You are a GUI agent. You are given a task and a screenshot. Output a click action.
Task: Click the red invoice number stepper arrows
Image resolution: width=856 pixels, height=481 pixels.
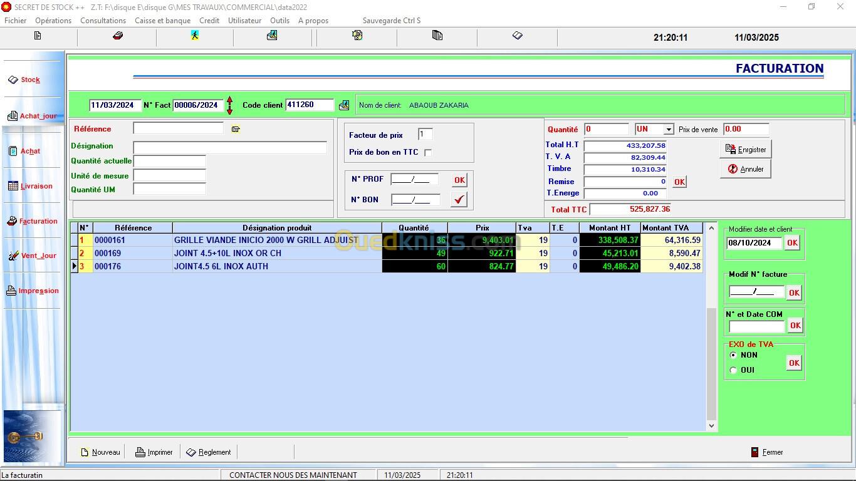[x=229, y=105]
